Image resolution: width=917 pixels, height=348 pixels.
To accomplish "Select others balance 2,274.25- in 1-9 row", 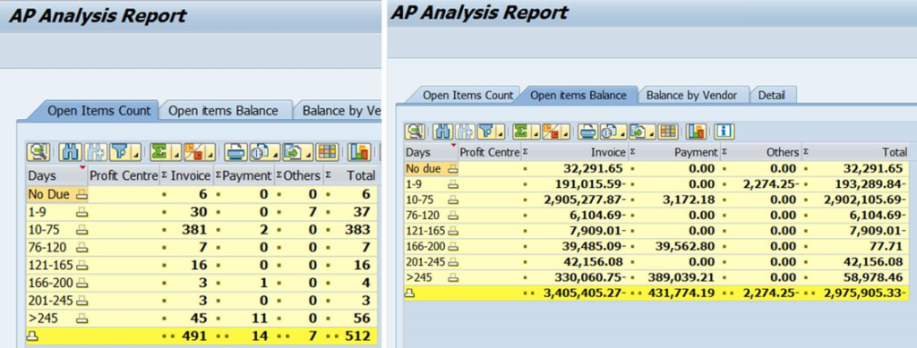I will tap(772, 184).
